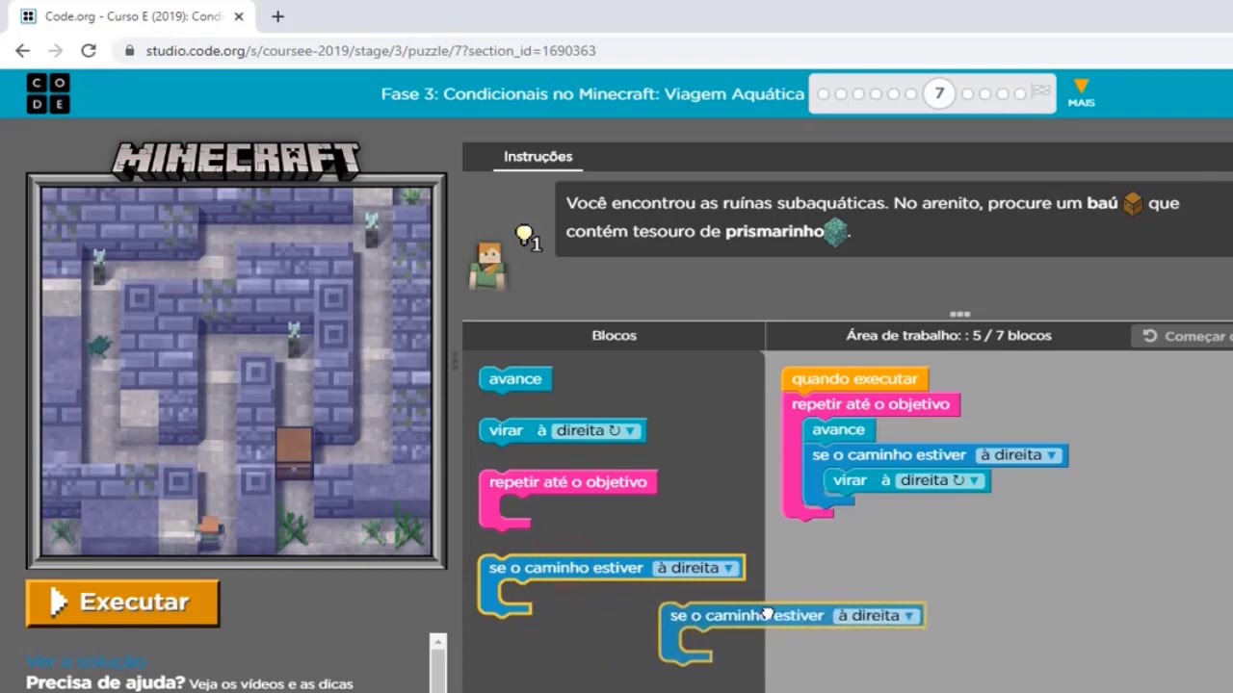Click the finish flag progress bubble
The image size is (1233, 693).
pos(1040,92)
